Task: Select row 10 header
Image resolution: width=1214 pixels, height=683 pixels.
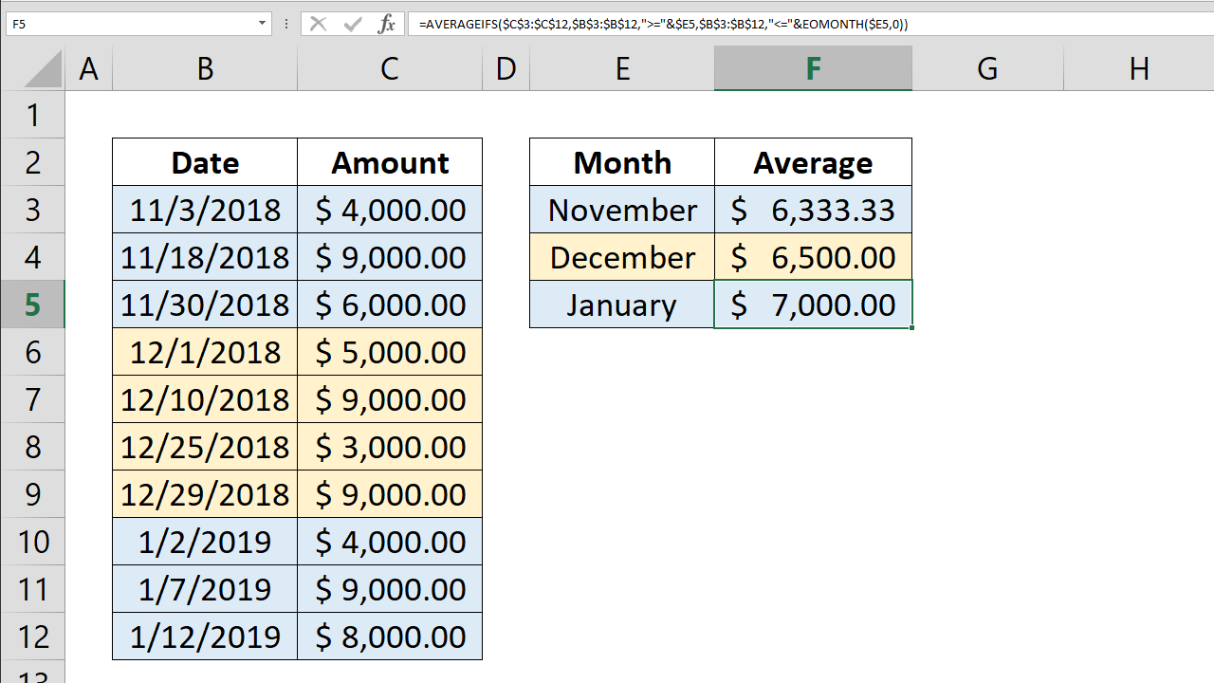Action: (32, 542)
